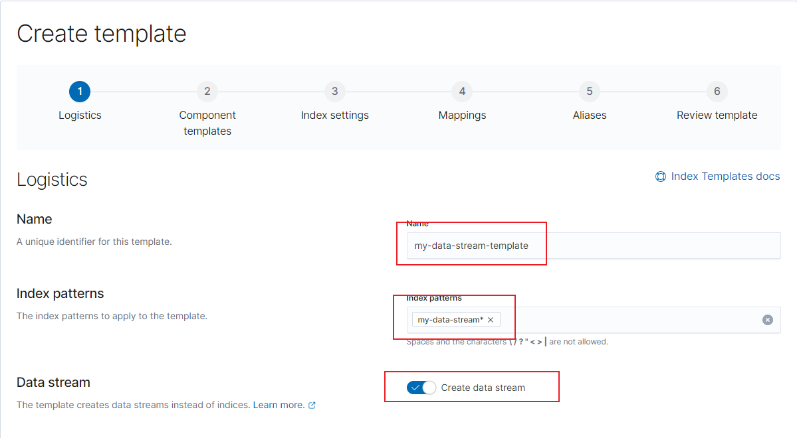Go to the Component templates step label
The width and height of the screenshot is (797, 438).
207,123
